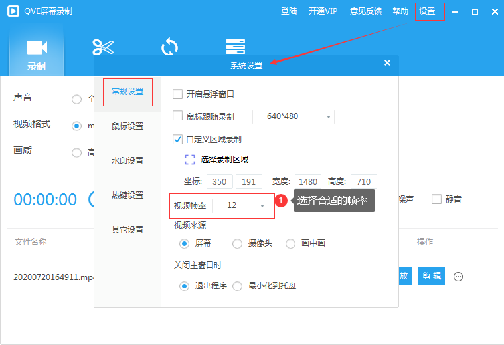This screenshot has height=345, width=504.
Task: Select 摄像头 as the video source
Action: tap(237, 243)
